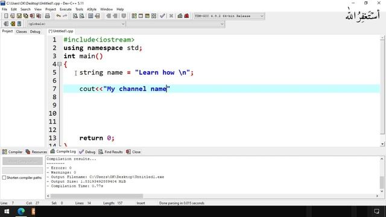Open Microsoft Edge from the taskbar
Image resolution: width=386 pixels, height=217 pixels.
coord(21,212)
